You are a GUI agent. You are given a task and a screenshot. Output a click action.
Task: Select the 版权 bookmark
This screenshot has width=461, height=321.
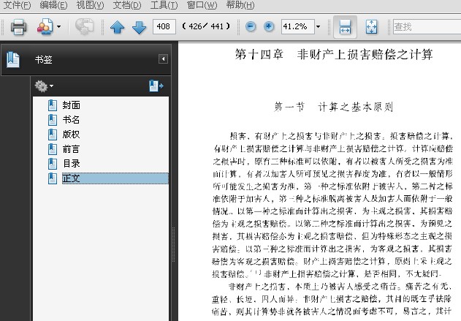pos(72,135)
